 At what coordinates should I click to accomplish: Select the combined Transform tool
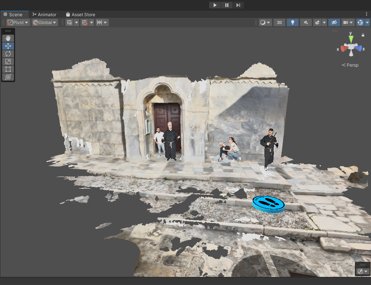click(x=8, y=77)
